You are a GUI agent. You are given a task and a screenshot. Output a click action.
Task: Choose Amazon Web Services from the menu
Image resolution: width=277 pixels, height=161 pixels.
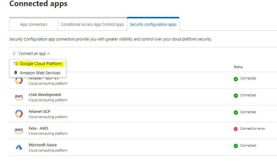click(40, 73)
